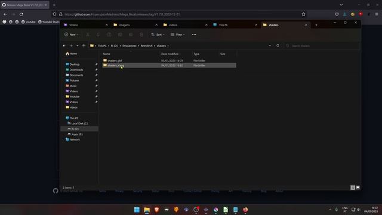The height and width of the screenshot is (215, 382).
Task: Click the GitHub URL in browser address bar
Action: coord(122,14)
